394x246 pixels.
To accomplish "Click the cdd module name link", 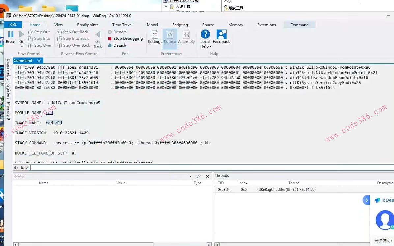I will pos(49,113).
